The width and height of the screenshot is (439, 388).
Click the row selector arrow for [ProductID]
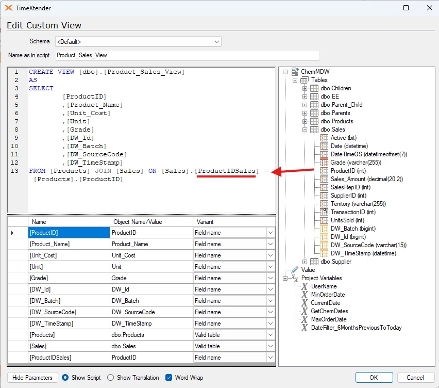[x=12, y=233]
